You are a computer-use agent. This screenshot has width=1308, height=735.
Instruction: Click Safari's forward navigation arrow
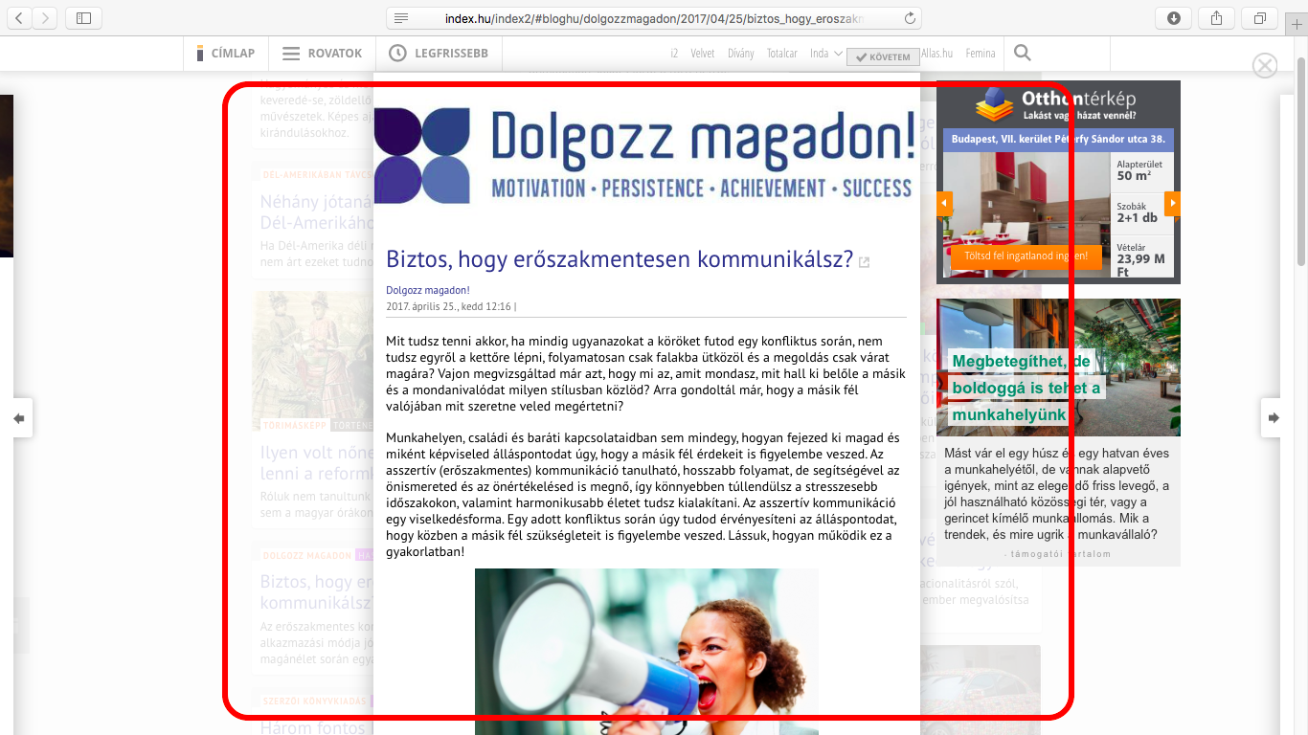tap(45, 17)
